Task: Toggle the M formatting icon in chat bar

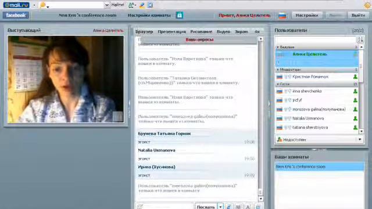Action: pyautogui.click(x=238, y=207)
